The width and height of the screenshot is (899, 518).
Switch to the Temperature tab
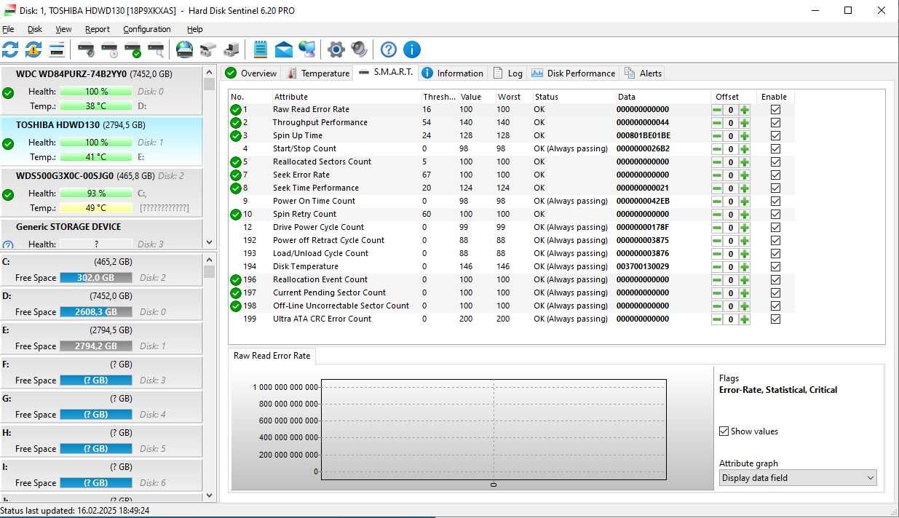319,73
